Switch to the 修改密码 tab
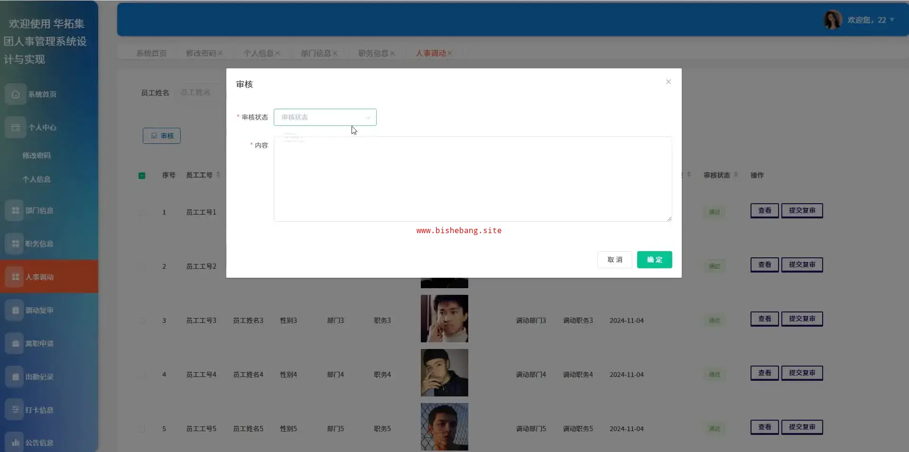 tap(201, 53)
